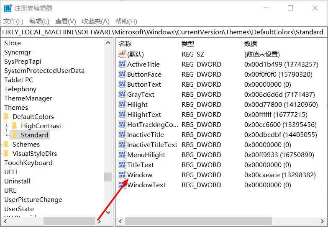
Task: Click the TitleText DWORD icon
Action: tap(122, 165)
